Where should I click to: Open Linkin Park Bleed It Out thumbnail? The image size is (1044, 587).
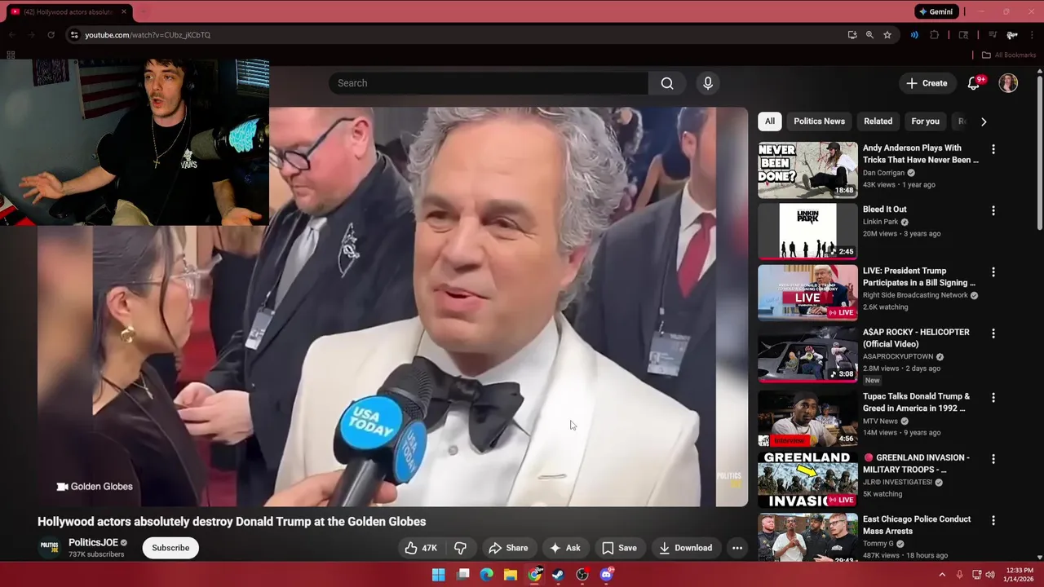[x=807, y=232]
